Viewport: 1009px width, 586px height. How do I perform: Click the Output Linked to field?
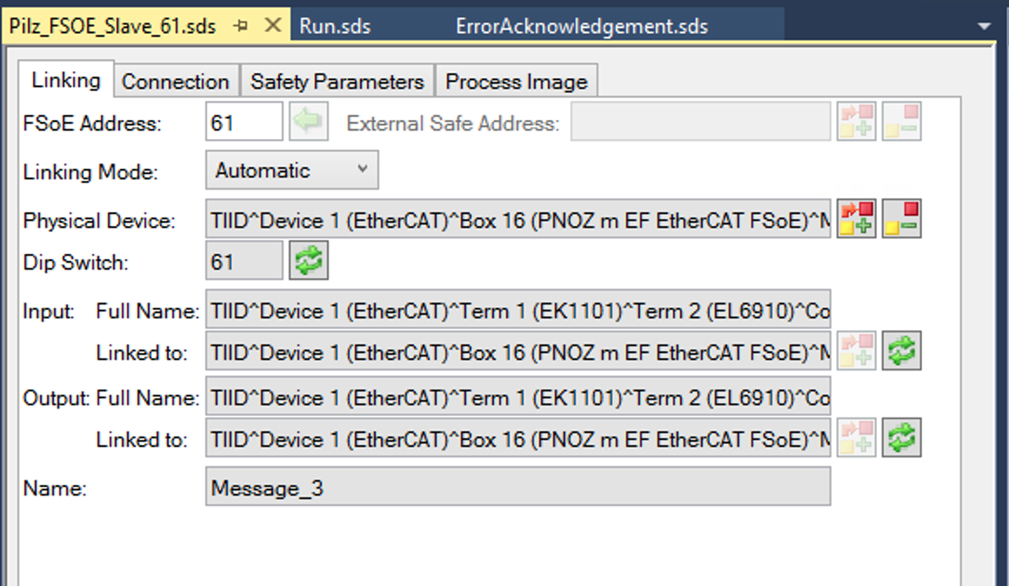[518, 437]
